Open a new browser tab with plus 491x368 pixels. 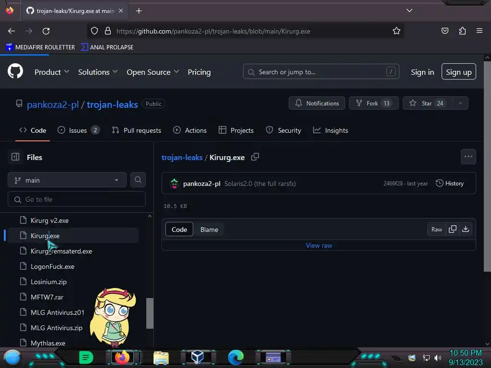[139, 11]
